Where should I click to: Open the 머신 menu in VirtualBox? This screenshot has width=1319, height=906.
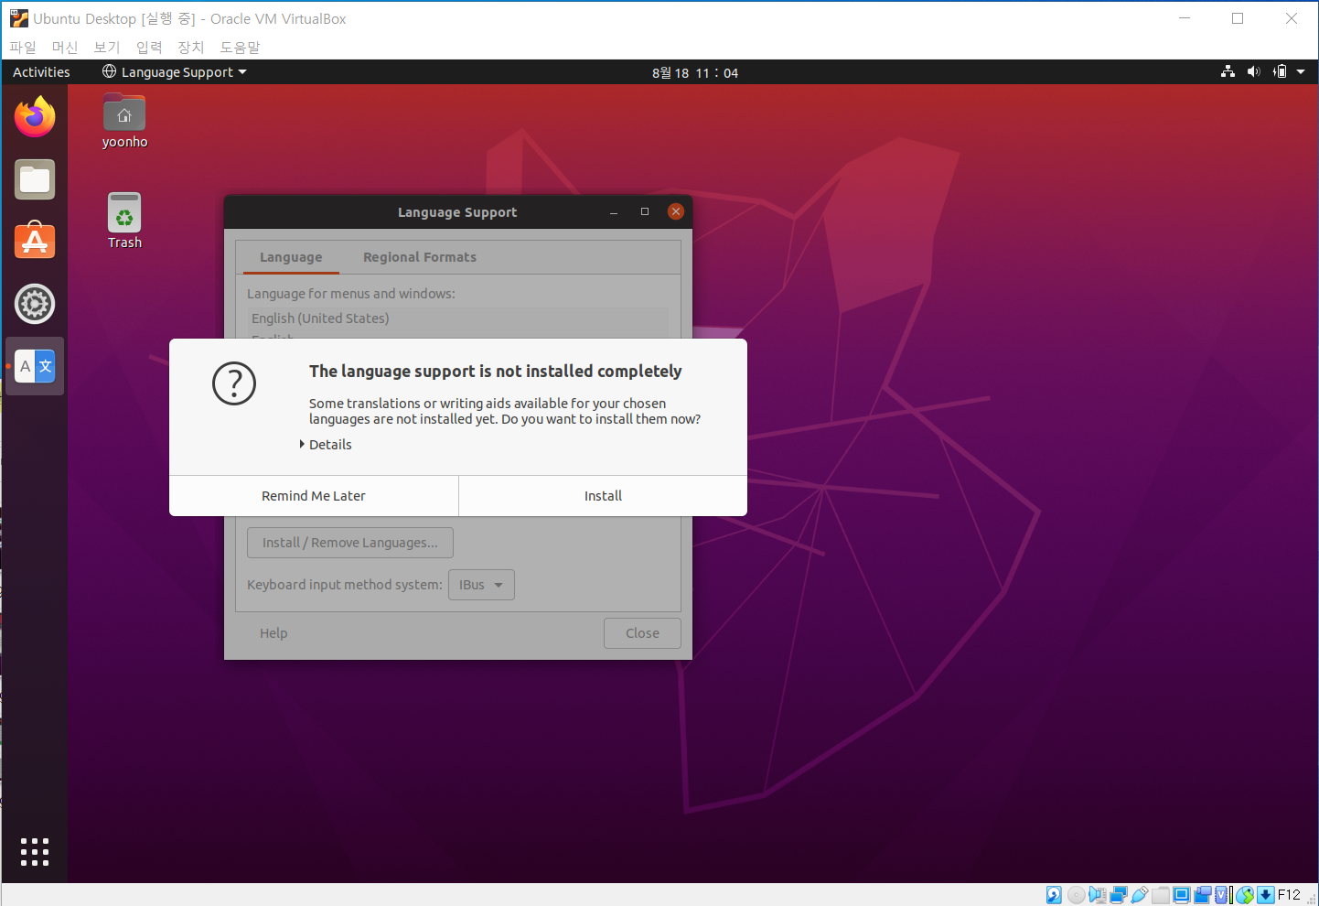65,47
